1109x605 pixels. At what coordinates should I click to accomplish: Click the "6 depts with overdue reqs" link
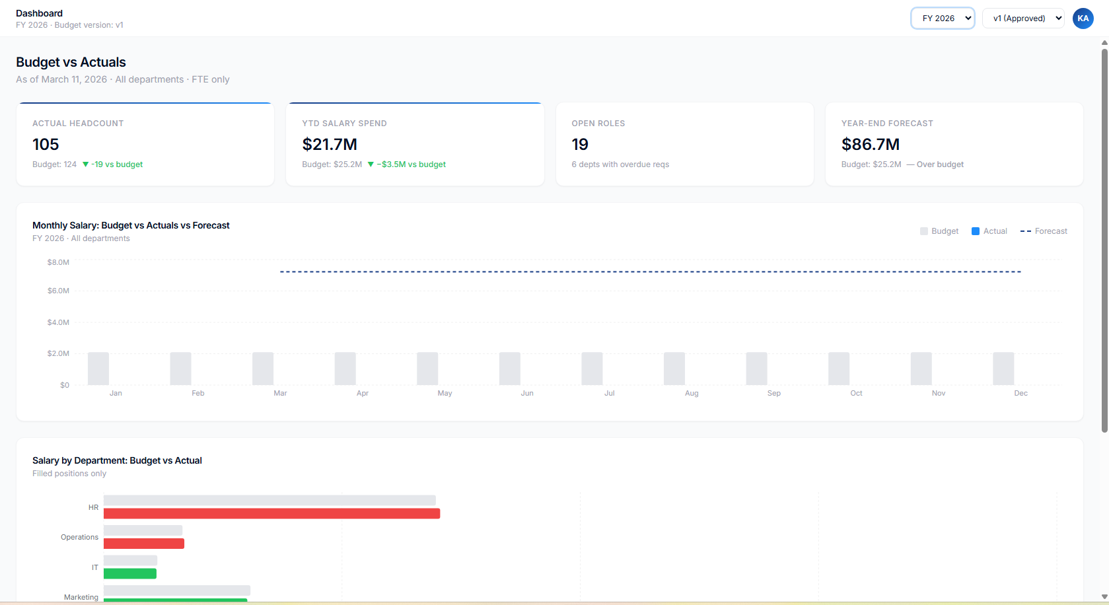pos(620,164)
